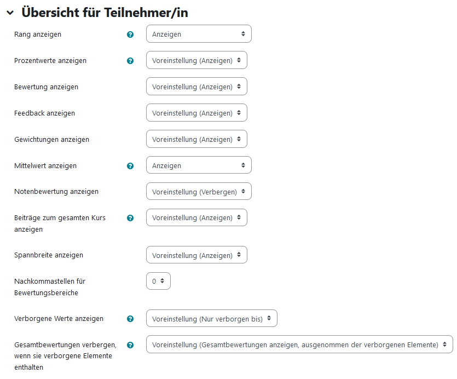The image size is (457, 379).
Task: Open the Prozentwerte anzeigen dropdown
Action: point(196,60)
